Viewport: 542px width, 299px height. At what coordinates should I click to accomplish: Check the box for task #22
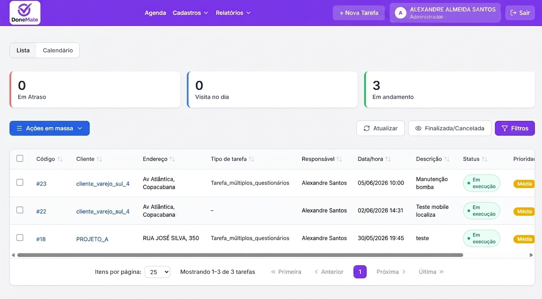[20, 210]
